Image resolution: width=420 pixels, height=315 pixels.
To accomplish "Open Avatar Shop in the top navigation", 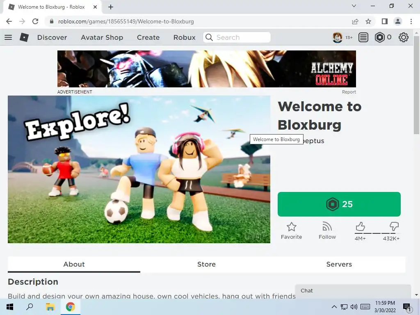I will tap(102, 37).
